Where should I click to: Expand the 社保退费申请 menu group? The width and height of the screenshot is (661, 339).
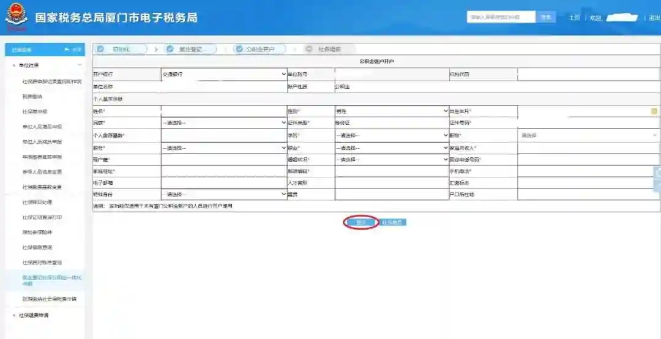click(x=34, y=315)
